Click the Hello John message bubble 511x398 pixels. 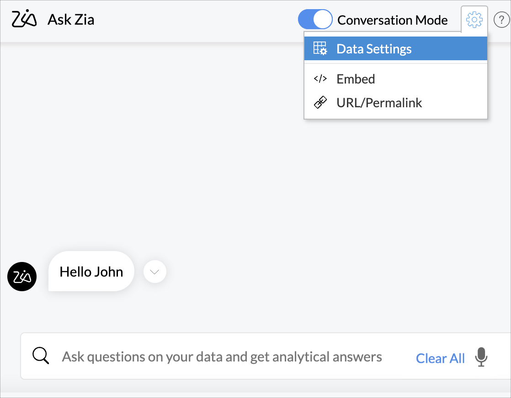click(x=91, y=272)
